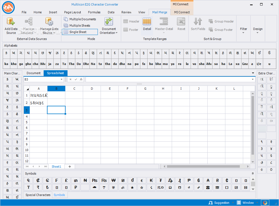The width and height of the screenshot is (279, 206).
Task: Select the Sheet1 tab
Action: coord(56,167)
